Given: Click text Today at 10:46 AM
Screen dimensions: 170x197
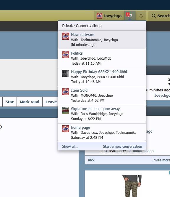Looking at the screenshot, I should click(x=86, y=82).
